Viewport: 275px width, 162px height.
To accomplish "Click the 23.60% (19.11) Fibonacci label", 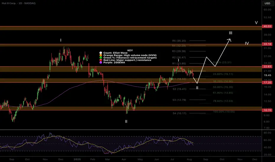I will [223, 74].
